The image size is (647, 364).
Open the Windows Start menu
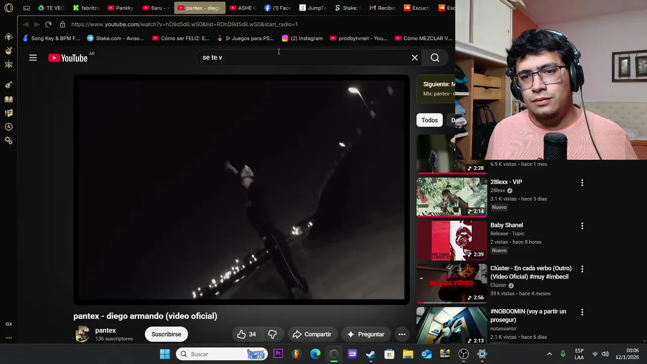pyautogui.click(x=165, y=354)
